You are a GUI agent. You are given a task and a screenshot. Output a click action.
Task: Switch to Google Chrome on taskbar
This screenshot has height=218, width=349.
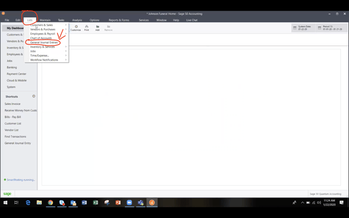(51, 202)
